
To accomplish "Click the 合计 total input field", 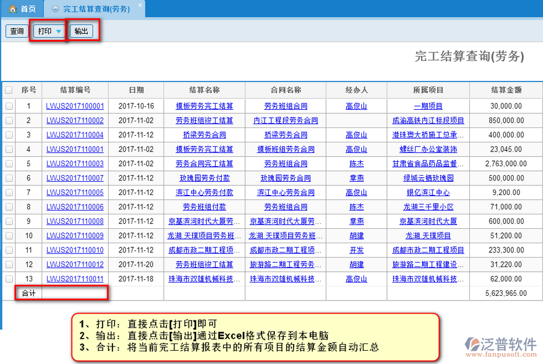I will pos(75,293).
